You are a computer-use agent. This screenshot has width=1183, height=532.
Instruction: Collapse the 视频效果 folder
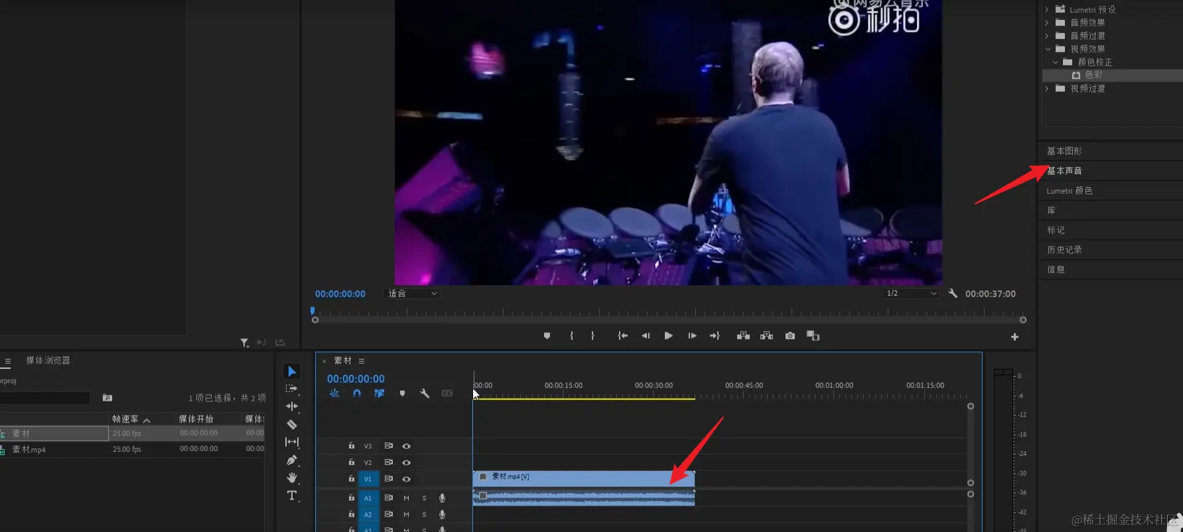point(1048,49)
